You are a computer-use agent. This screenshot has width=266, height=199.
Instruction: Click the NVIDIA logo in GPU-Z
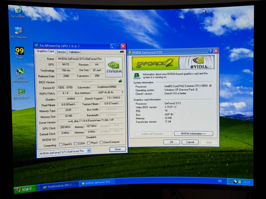pos(114,67)
